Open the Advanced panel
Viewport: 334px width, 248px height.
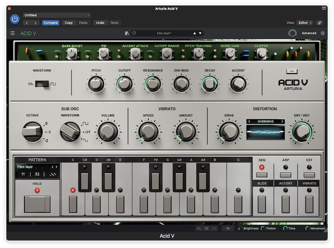pos(309,33)
